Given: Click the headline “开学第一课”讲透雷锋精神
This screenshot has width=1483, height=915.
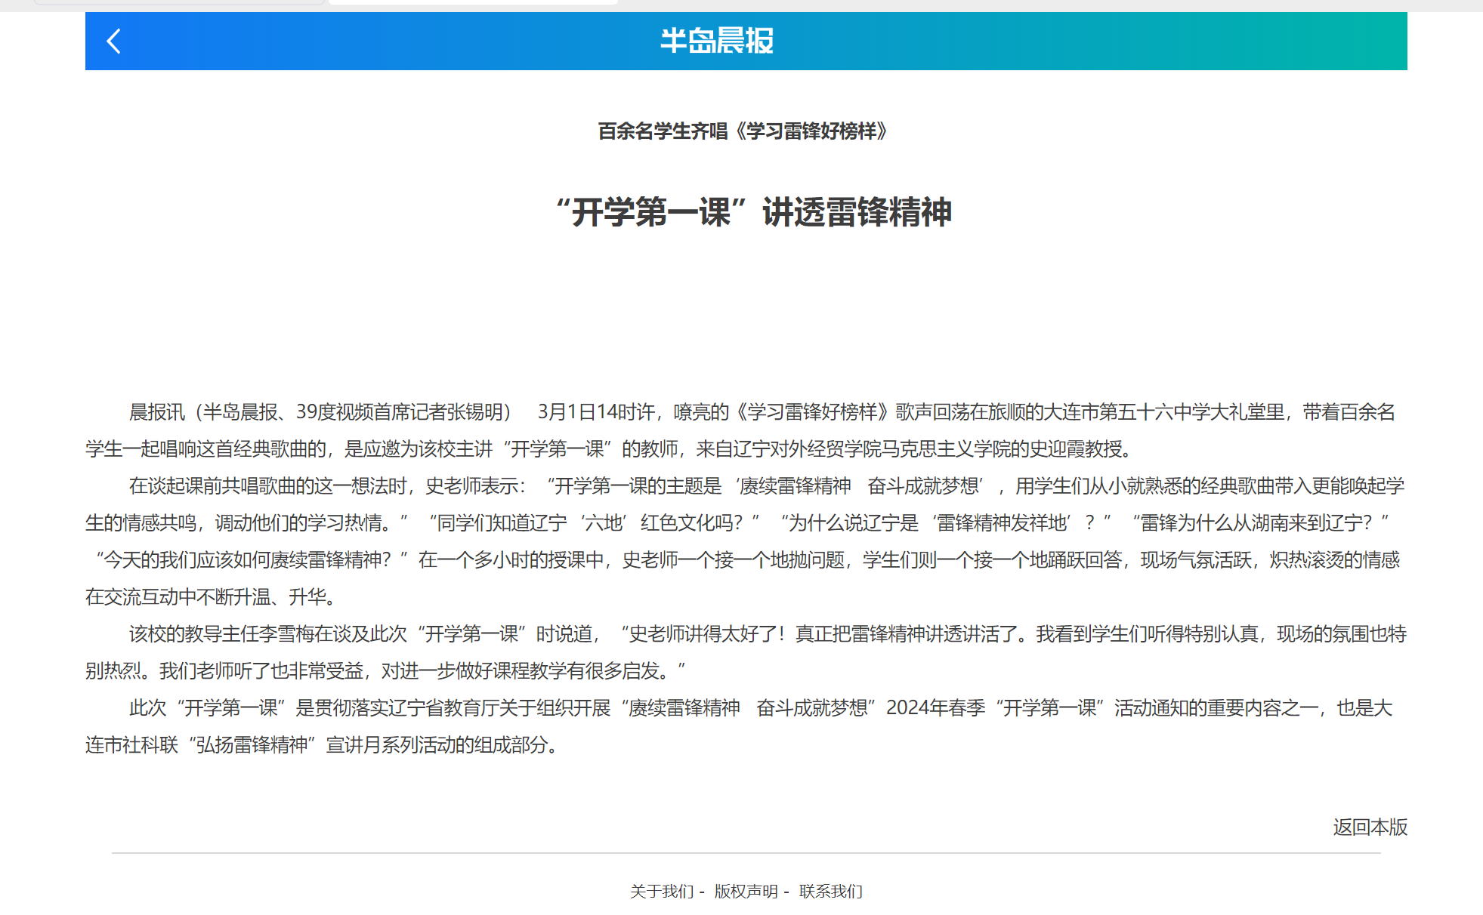Looking at the screenshot, I should [x=752, y=212].
